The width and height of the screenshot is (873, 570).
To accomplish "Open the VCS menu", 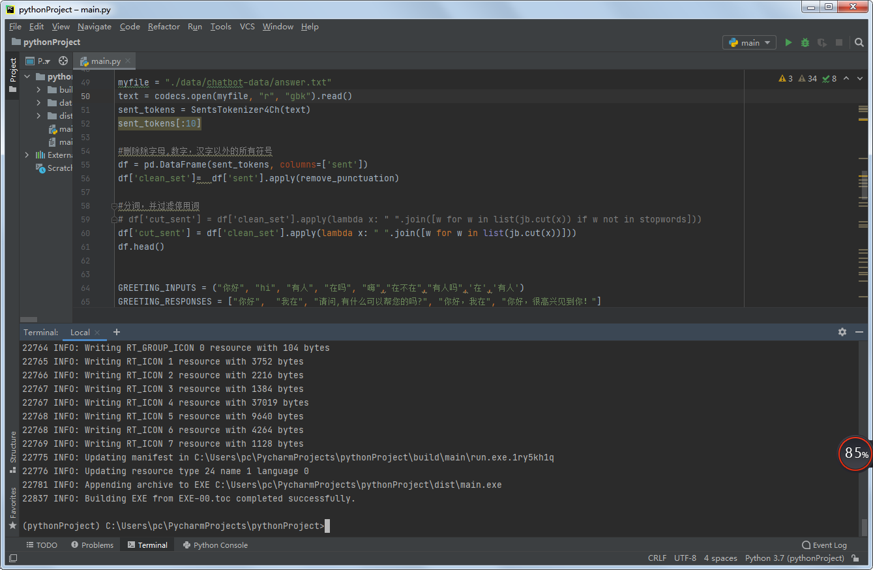I will pos(247,27).
